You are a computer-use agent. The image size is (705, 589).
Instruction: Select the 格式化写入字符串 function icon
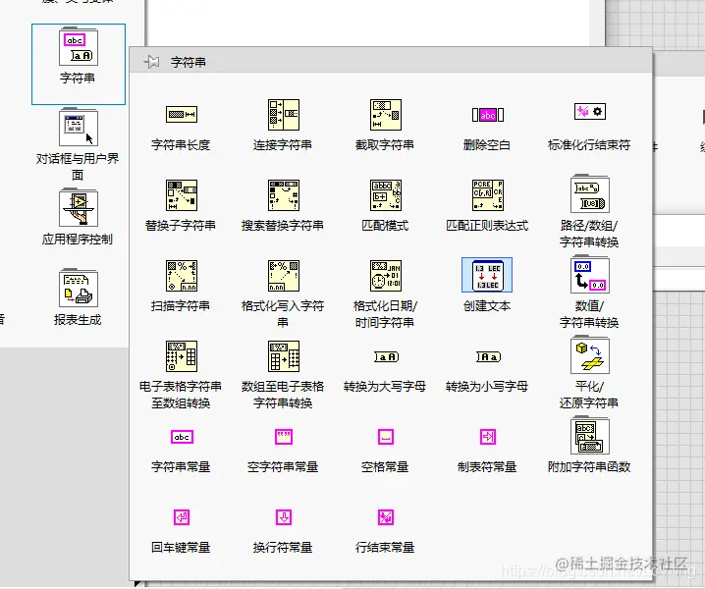[x=283, y=276]
